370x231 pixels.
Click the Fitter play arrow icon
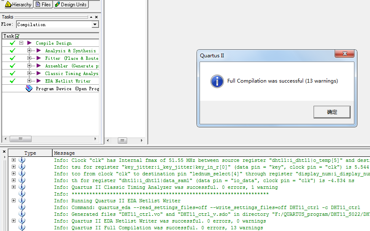(x=39, y=58)
